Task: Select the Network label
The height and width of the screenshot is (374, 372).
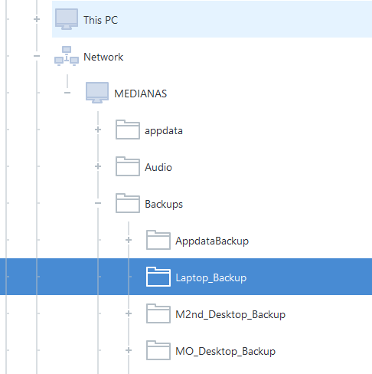Action: point(103,57)
